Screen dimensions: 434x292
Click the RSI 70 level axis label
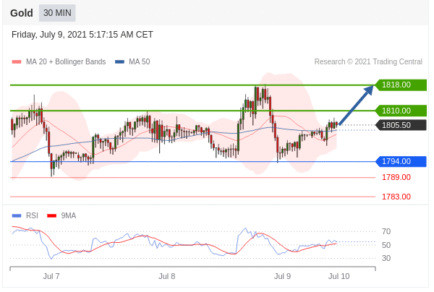pyautogui.click(x=386, y=231)
